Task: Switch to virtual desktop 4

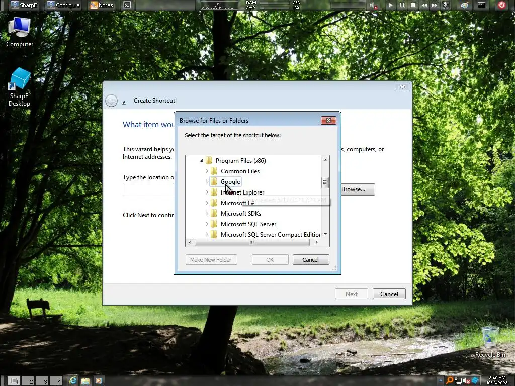Action: (56, 381)
